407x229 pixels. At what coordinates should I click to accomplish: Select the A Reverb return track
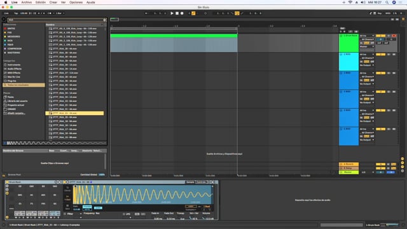349,164
